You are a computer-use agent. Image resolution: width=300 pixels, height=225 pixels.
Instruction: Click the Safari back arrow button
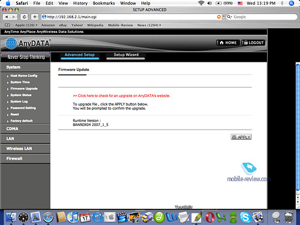7,17
